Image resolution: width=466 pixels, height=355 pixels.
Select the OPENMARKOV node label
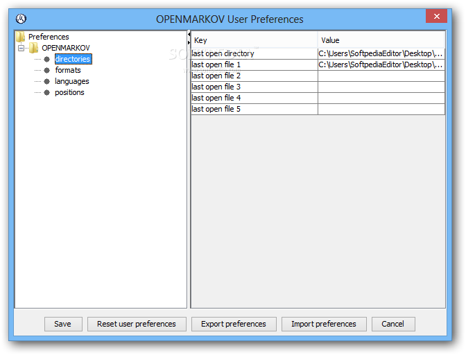coord(66,48)
